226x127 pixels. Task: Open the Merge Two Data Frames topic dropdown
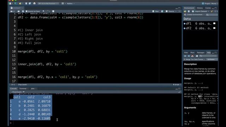pos(194,59)
